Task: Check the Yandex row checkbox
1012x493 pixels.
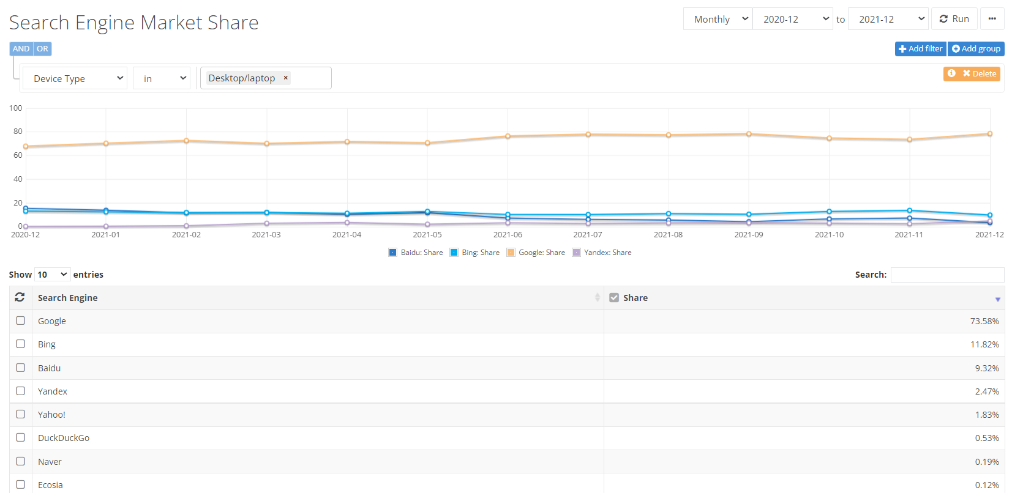Action: (20, 391)
